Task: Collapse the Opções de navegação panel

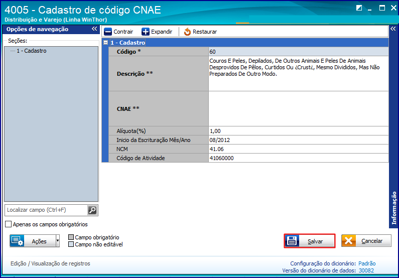Action: click(x=94, y=29)
